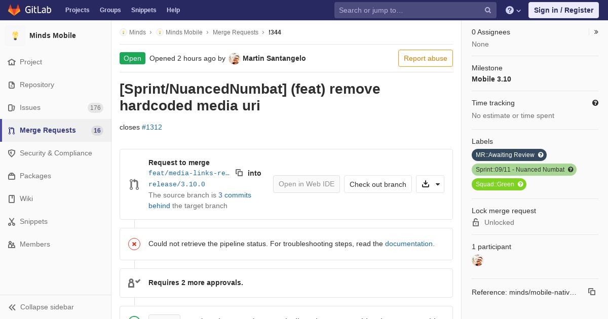
Task: Copy the merge request reference
Action: coord(592,292)
